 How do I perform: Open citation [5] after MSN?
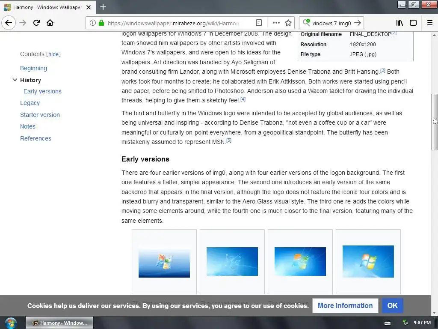pyautogui.click(x=229, y=141)
